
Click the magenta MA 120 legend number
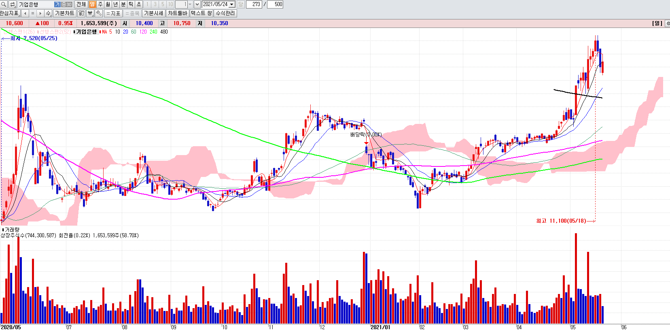click(143, 32)
